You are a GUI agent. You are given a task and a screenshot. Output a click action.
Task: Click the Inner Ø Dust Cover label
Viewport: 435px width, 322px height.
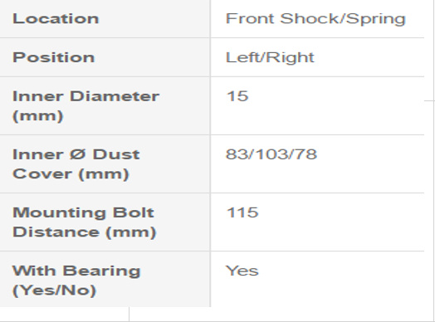coord(76,164)
